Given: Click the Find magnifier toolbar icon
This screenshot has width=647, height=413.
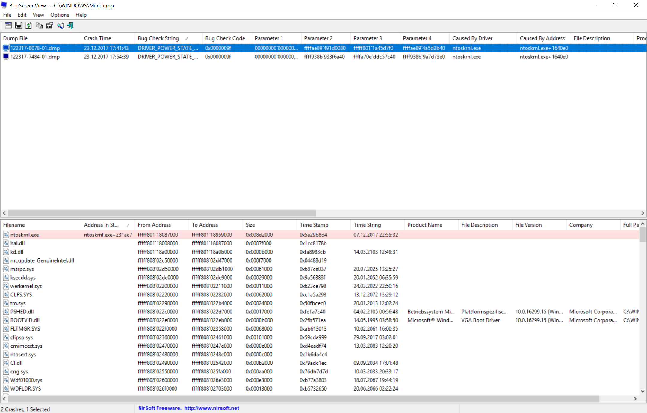Looking at the screenshot, I should (x=60, y=25).
